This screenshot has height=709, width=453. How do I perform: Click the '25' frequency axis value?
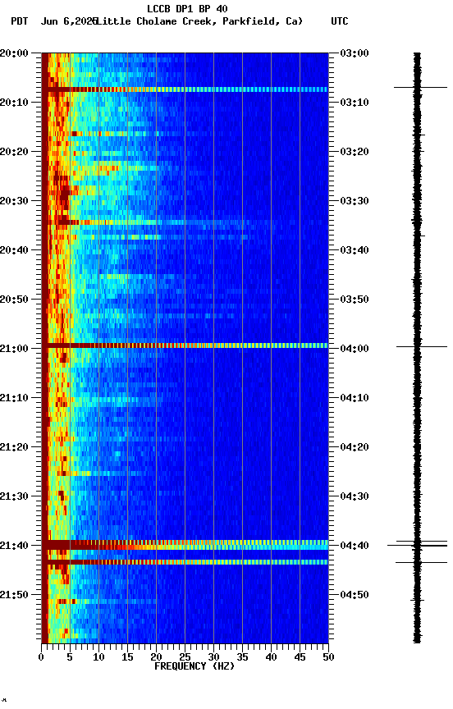tap(185, 657)
